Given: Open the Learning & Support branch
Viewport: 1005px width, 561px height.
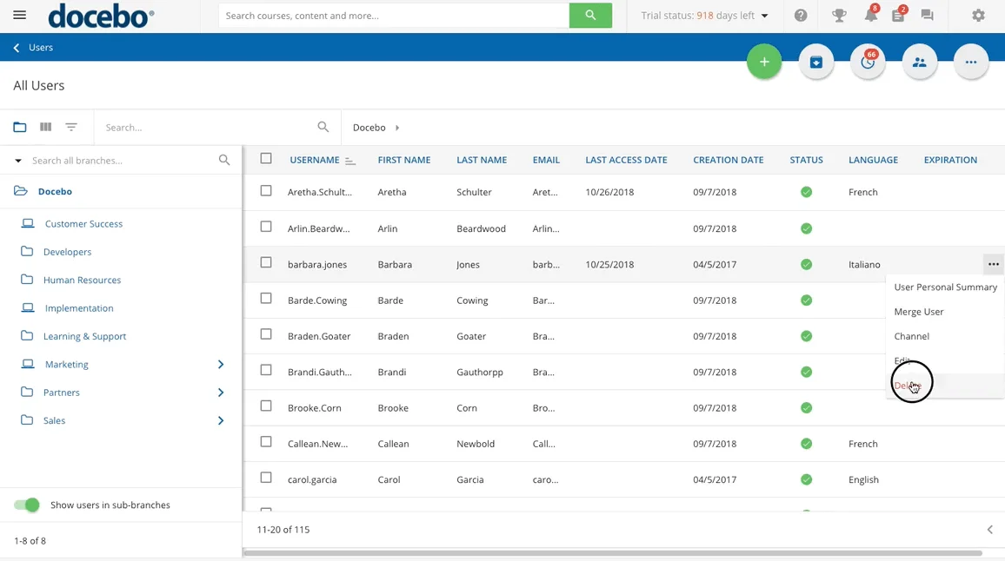Looking at the screenshot, I should point(84,336).
